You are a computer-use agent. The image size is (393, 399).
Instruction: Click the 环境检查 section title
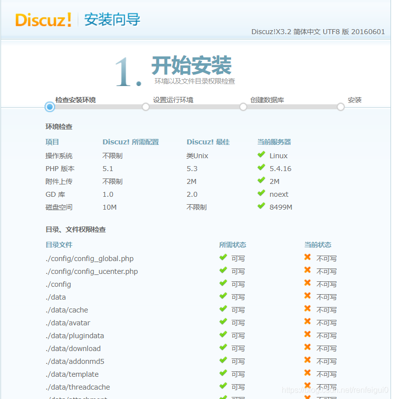[59, 127]
